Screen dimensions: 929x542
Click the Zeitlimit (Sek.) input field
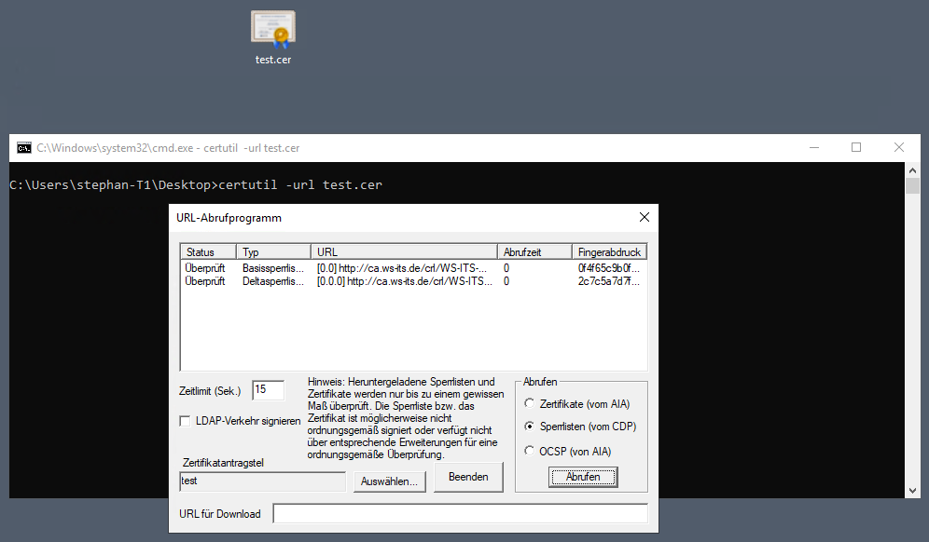click(269, 390)
